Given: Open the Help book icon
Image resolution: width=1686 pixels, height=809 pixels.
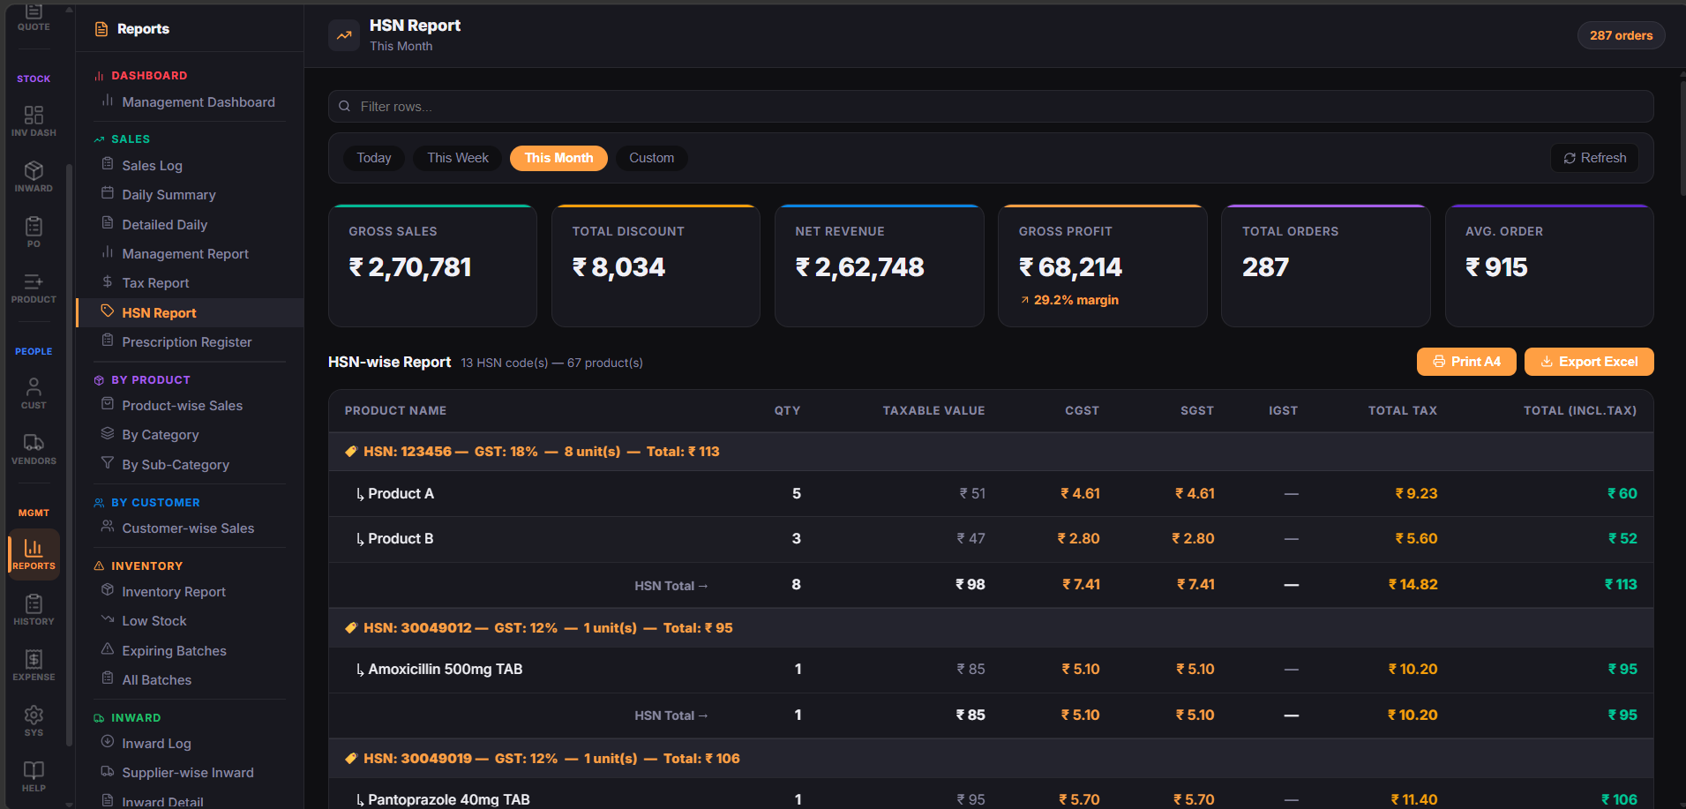Looking at the screenshot, I should [34, 776].
